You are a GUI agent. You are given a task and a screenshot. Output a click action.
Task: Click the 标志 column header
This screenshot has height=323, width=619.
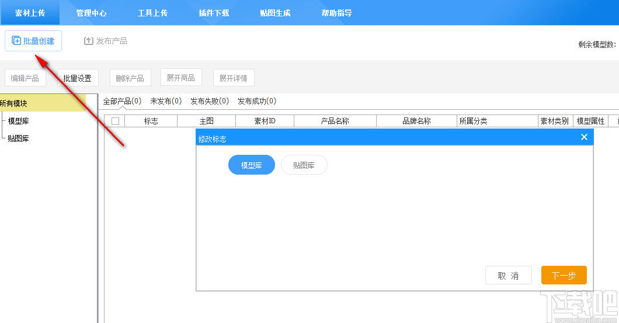151,121
